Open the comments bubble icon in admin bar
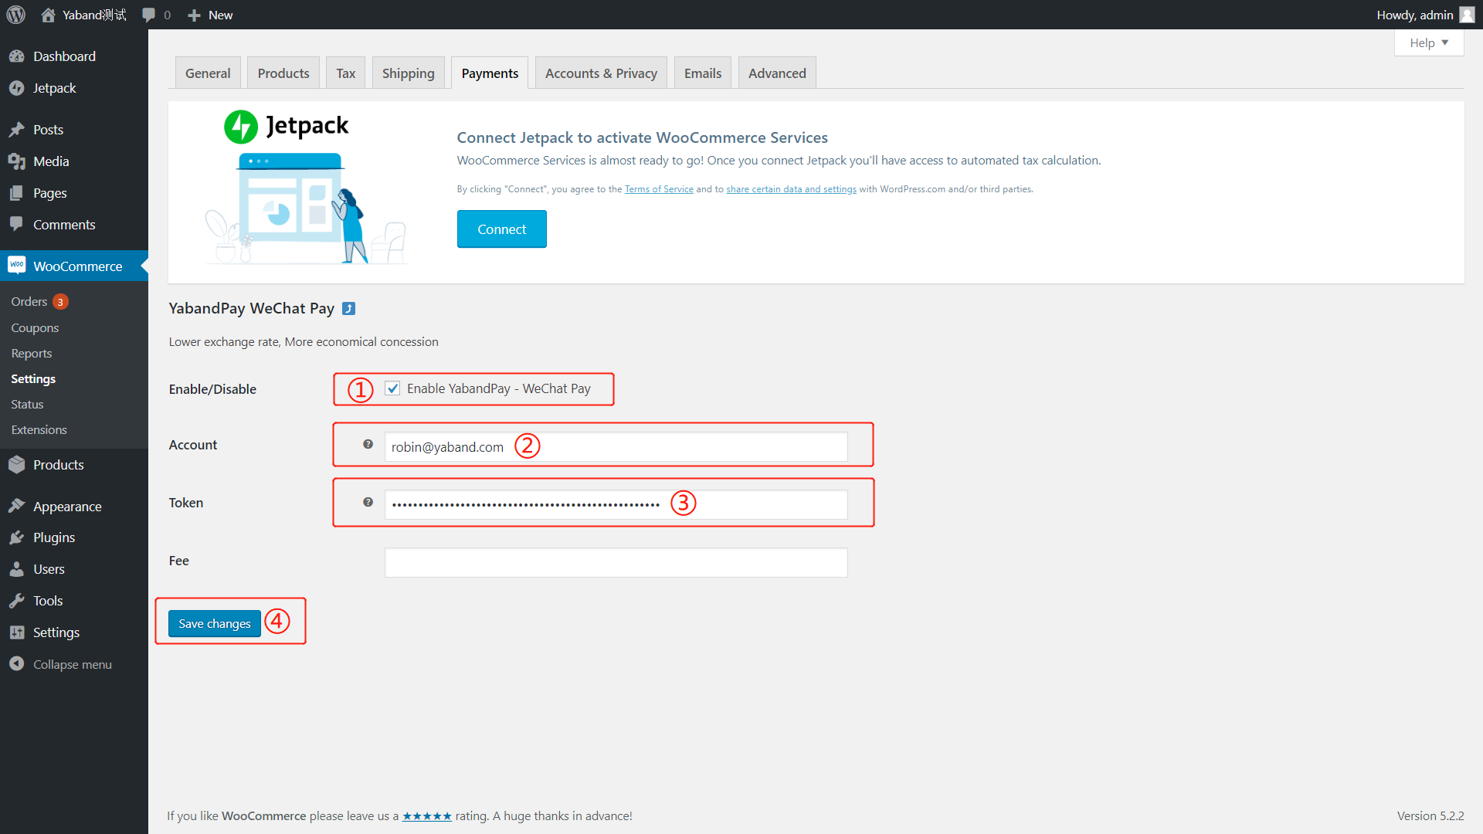This screenshot has height=834, width=1483. 149,15
